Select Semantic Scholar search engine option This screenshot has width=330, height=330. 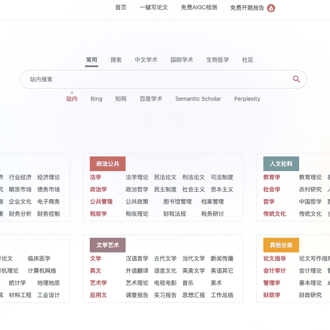(x=198, y=98)
